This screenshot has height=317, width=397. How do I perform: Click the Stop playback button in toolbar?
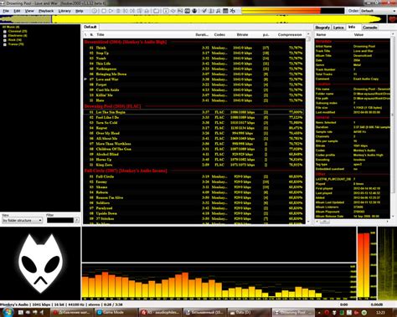[x=104, y=11]
